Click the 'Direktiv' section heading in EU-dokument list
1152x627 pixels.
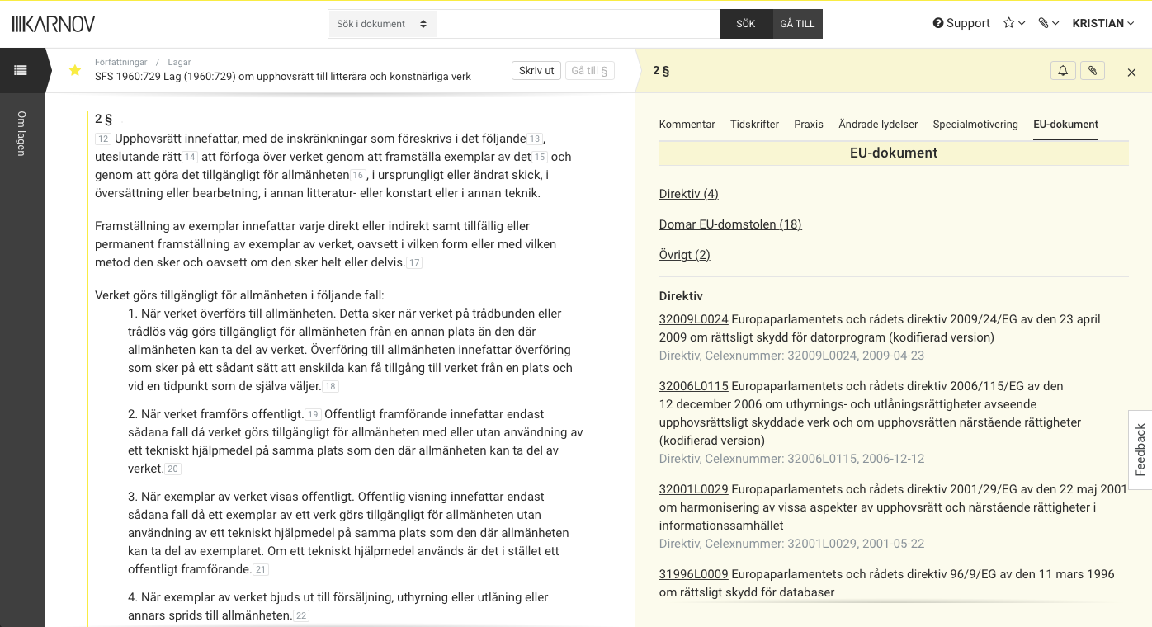coord(681,296)
